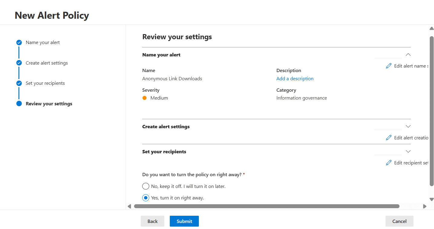434x229 pixels.
Task: Click the Cancel button
Action: [x=399, y=221]
